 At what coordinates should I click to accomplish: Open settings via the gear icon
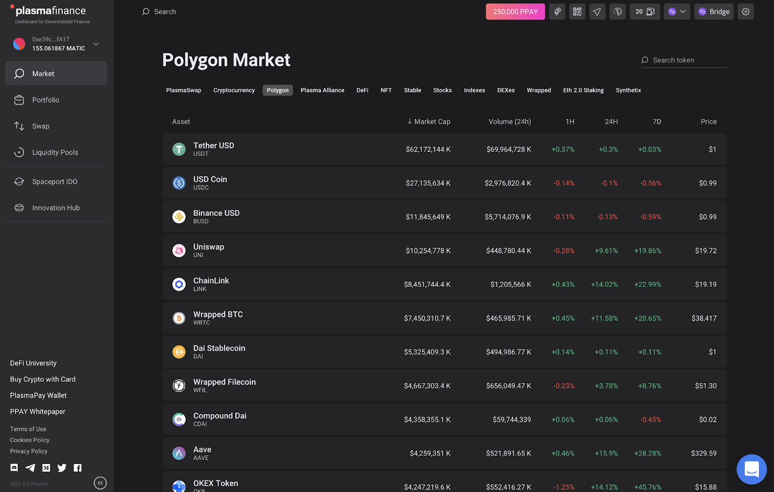745,11
